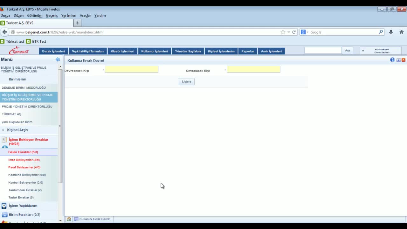Select PROJE YÖNETİM DİREKTÖRLÜĞÜ unit
Viewport: 407px width, 229px height.
point(27,107)
